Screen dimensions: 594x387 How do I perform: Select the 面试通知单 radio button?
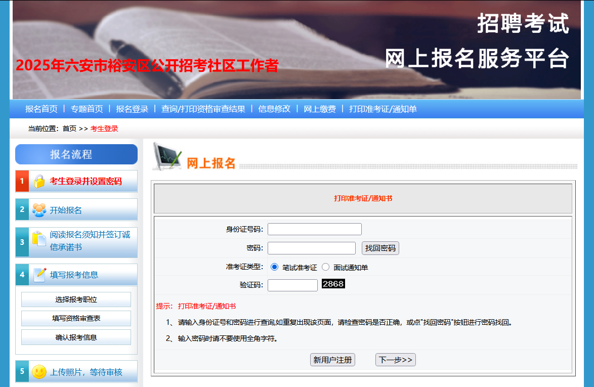point(326,267)
